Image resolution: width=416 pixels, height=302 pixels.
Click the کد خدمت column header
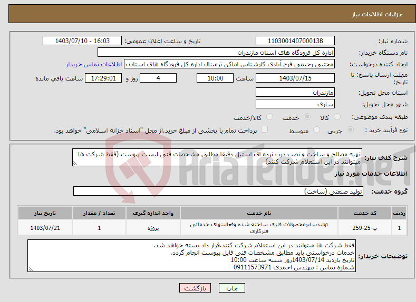(x=365, y=213)
